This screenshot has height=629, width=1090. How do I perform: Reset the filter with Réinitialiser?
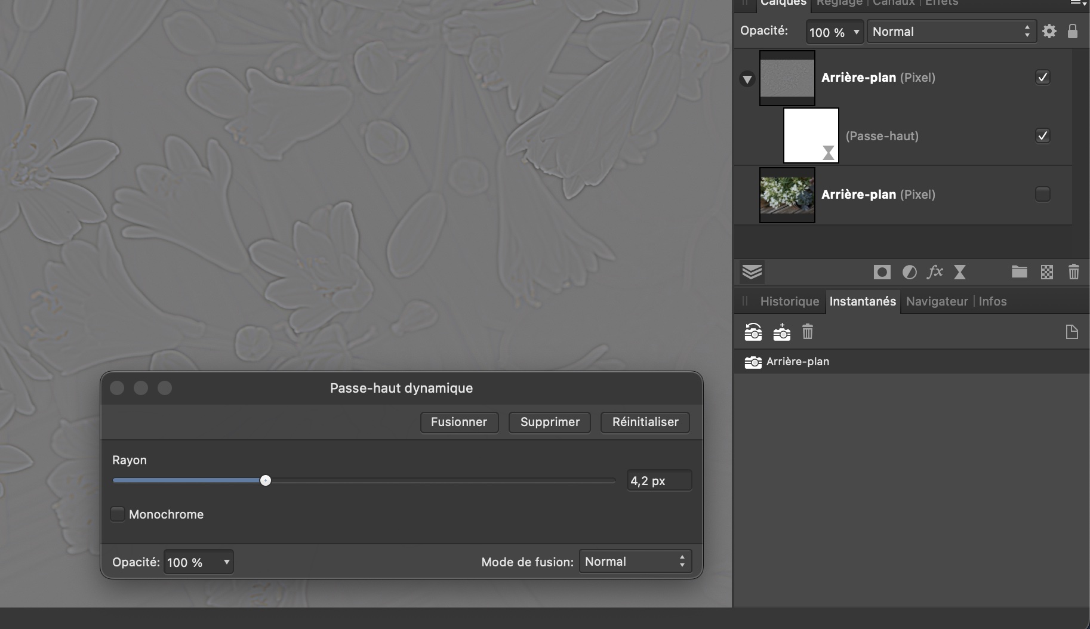click(645, 422)
